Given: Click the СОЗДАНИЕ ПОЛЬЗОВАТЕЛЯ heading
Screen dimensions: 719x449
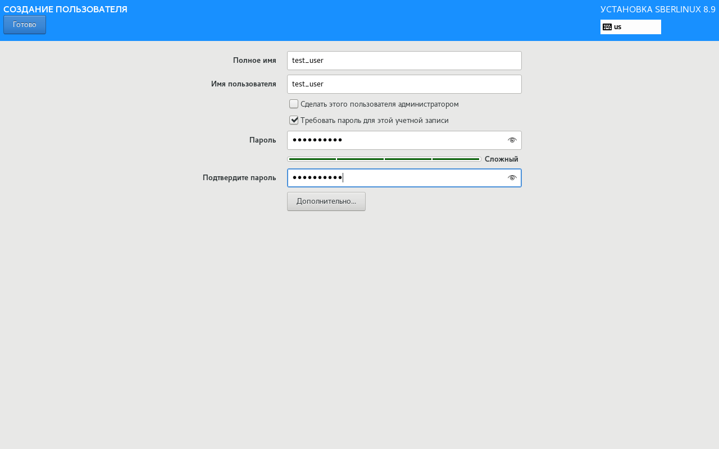Looking at the screenshot, I should pyautogui.click(x=65, y=10).
